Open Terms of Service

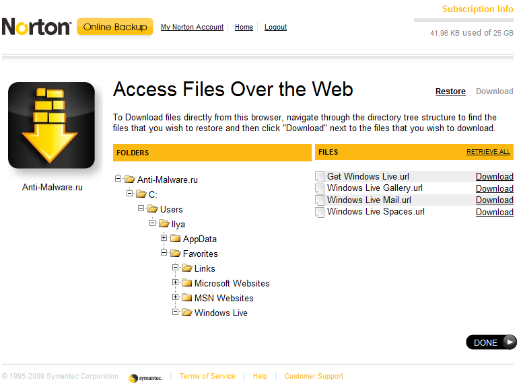207,376
